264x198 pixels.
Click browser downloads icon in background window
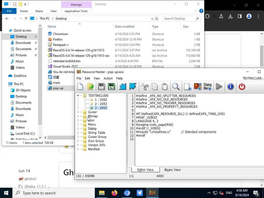click(230, 16)
